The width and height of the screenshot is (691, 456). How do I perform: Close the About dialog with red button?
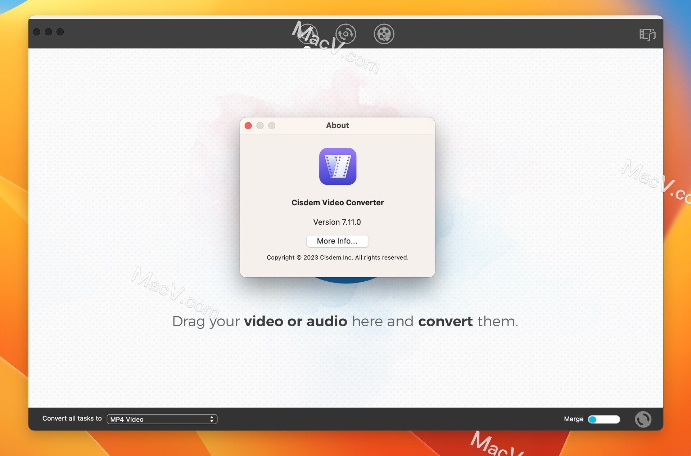(248, 125)
